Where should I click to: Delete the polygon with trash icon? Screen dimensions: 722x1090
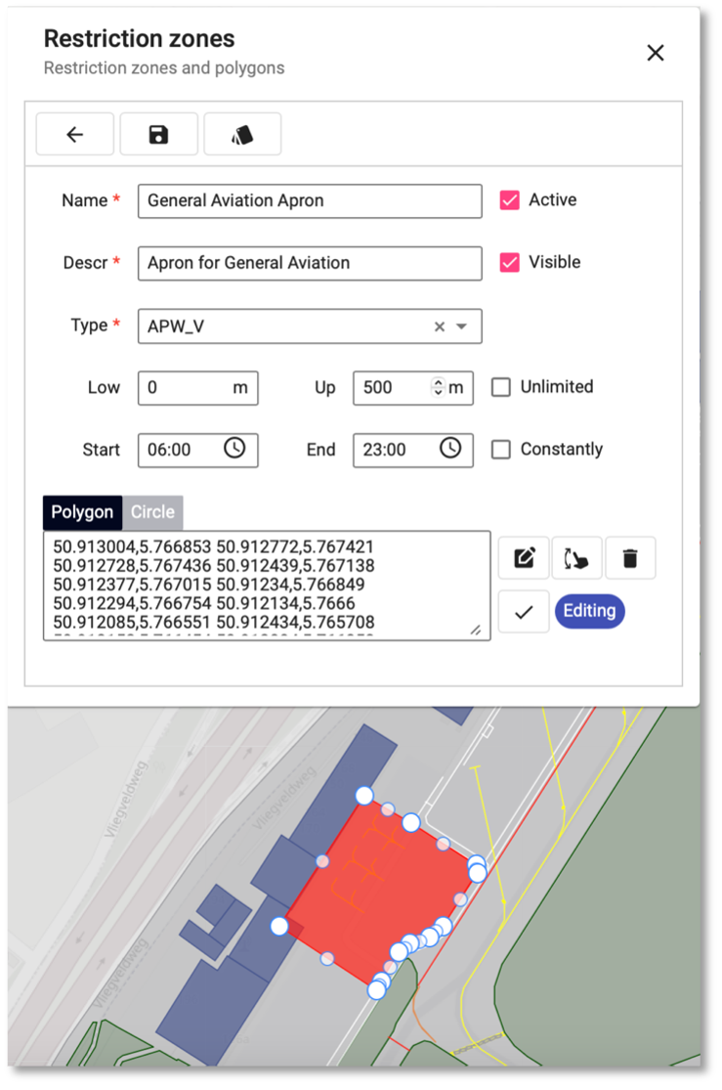coord(630,558)
